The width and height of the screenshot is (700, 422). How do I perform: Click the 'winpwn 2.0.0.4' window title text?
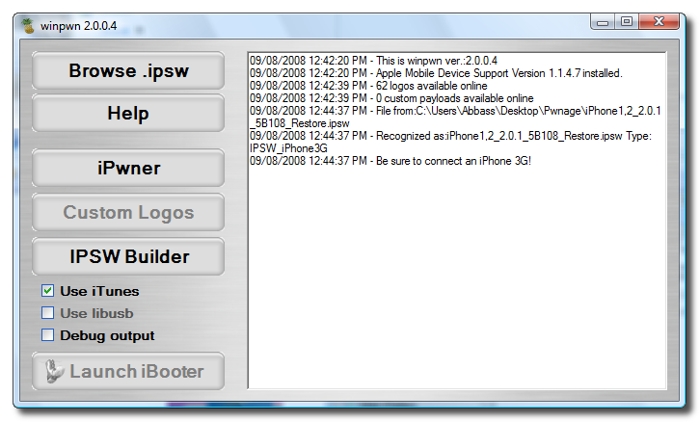pos(78,26)
